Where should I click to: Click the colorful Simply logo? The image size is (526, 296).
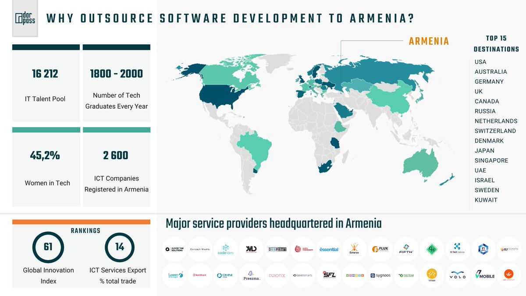pos(355,275)
